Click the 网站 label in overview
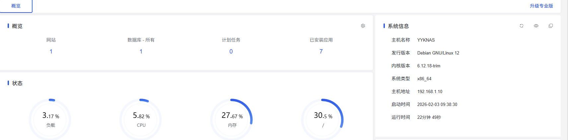 51,40
